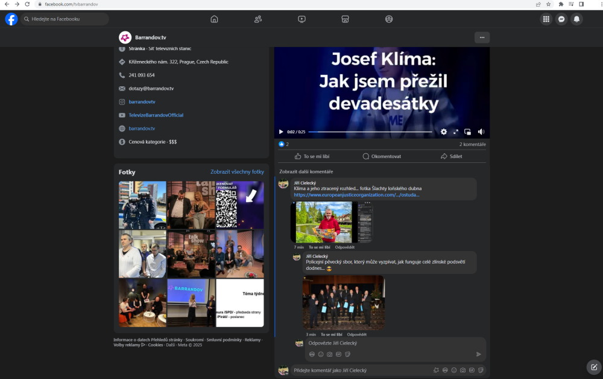603x379 pixels.
Task: Open Facebook Messenger from top bar
Action: click(561, 19)
